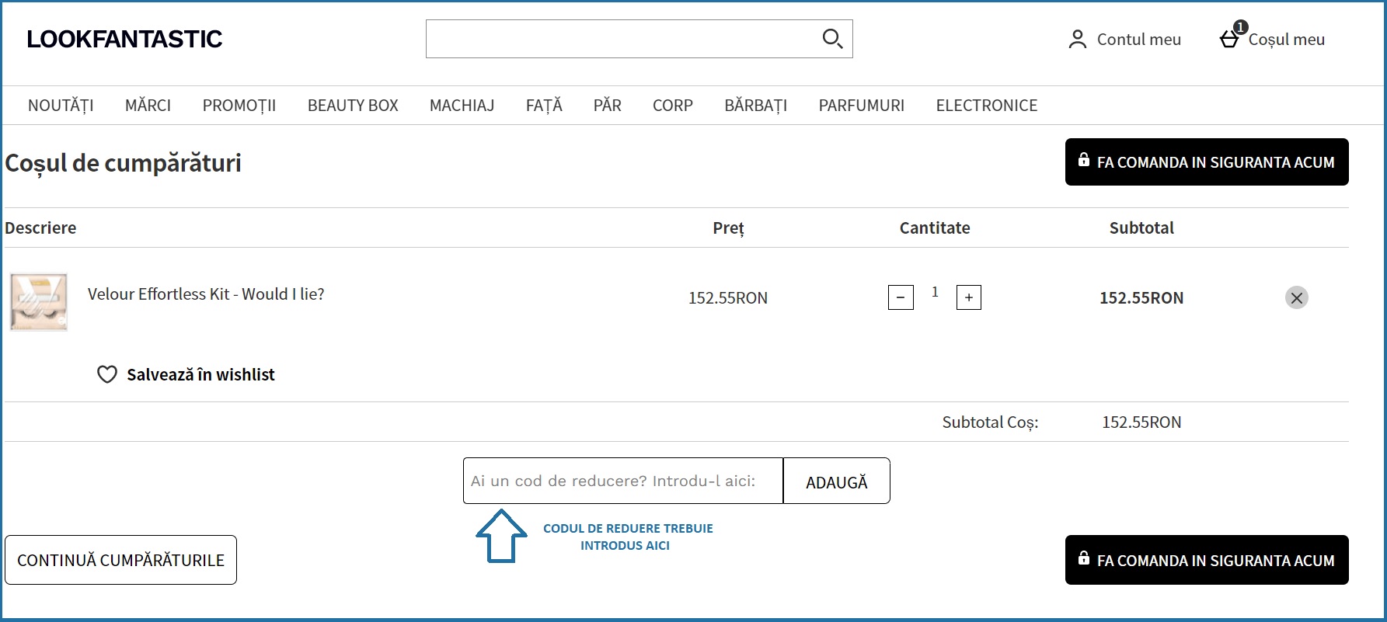Open the ELECTRONICE menu

(x=987, y=106)
